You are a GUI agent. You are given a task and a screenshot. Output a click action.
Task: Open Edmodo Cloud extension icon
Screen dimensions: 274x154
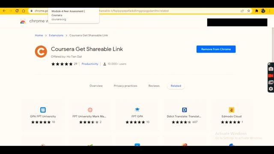[x=232, y=110]
